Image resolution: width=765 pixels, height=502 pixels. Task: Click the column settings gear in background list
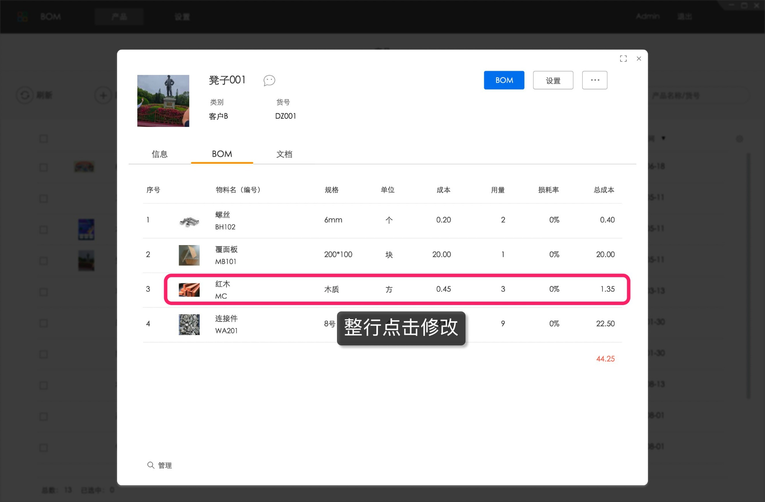[739, 139]
